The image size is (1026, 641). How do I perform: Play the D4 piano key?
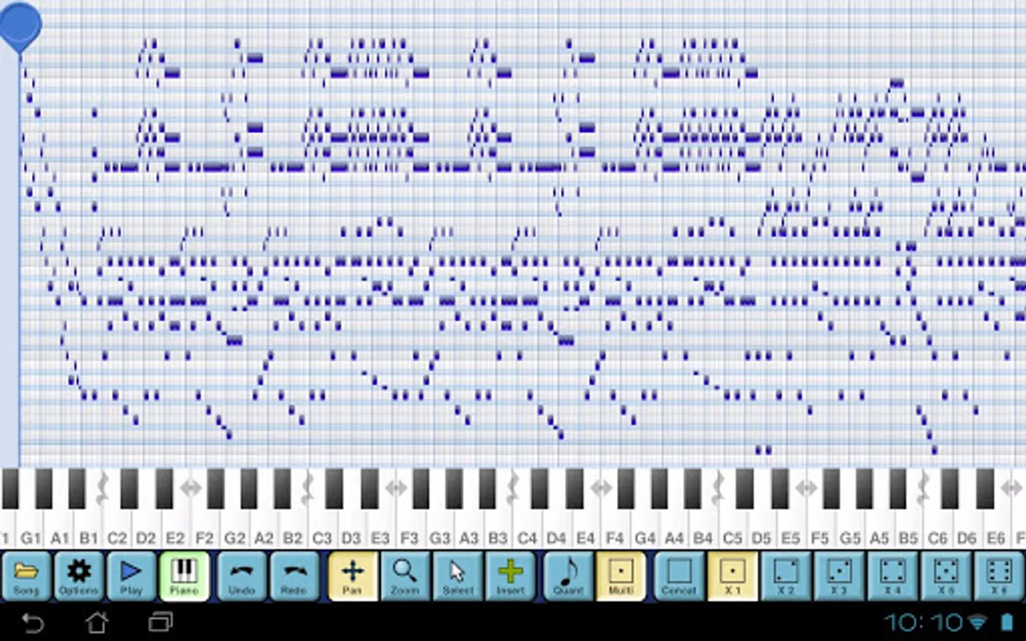(x=556, y=527)
